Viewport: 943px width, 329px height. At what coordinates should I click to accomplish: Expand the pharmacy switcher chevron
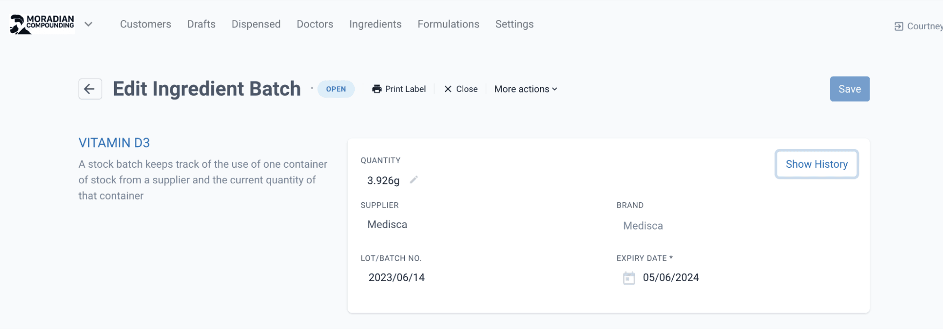click(x=88, y=24)
